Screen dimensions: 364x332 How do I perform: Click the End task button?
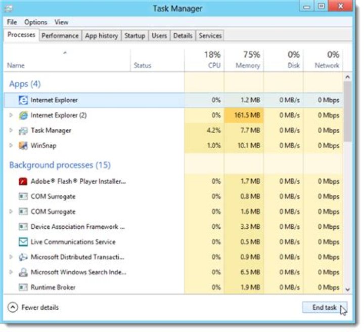[325, 307]
